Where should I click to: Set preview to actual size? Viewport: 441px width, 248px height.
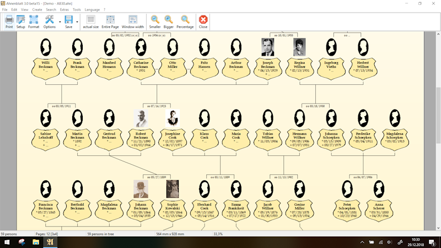[90, 21]
